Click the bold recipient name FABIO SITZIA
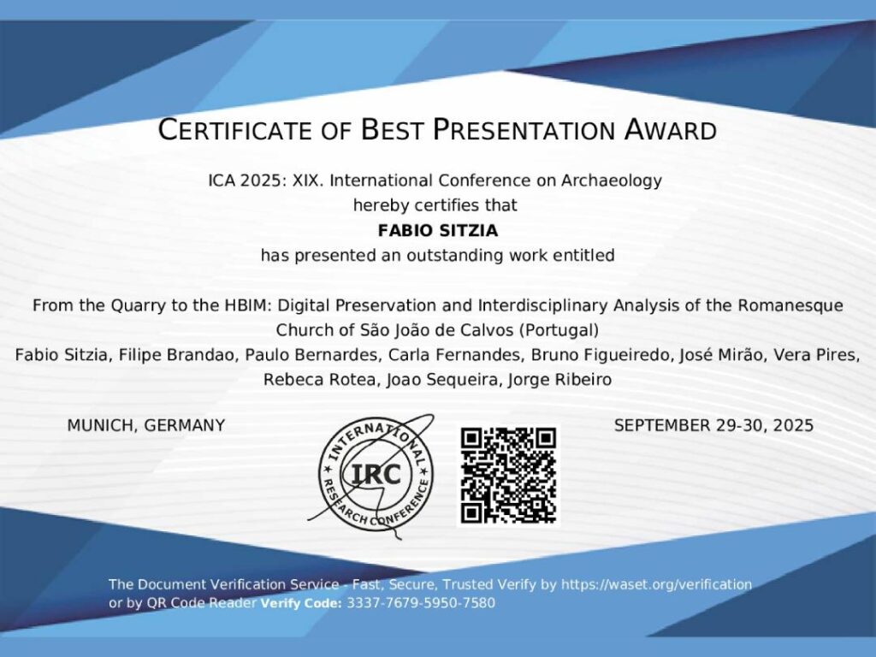 click(437, 230)
